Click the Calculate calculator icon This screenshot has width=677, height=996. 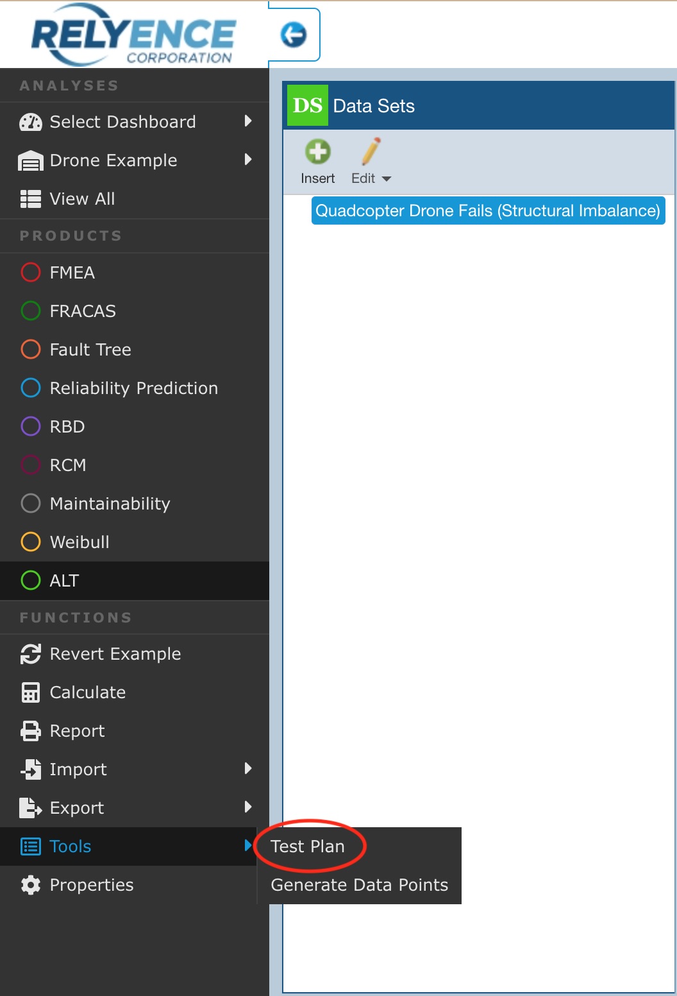[x=31, y=692]
